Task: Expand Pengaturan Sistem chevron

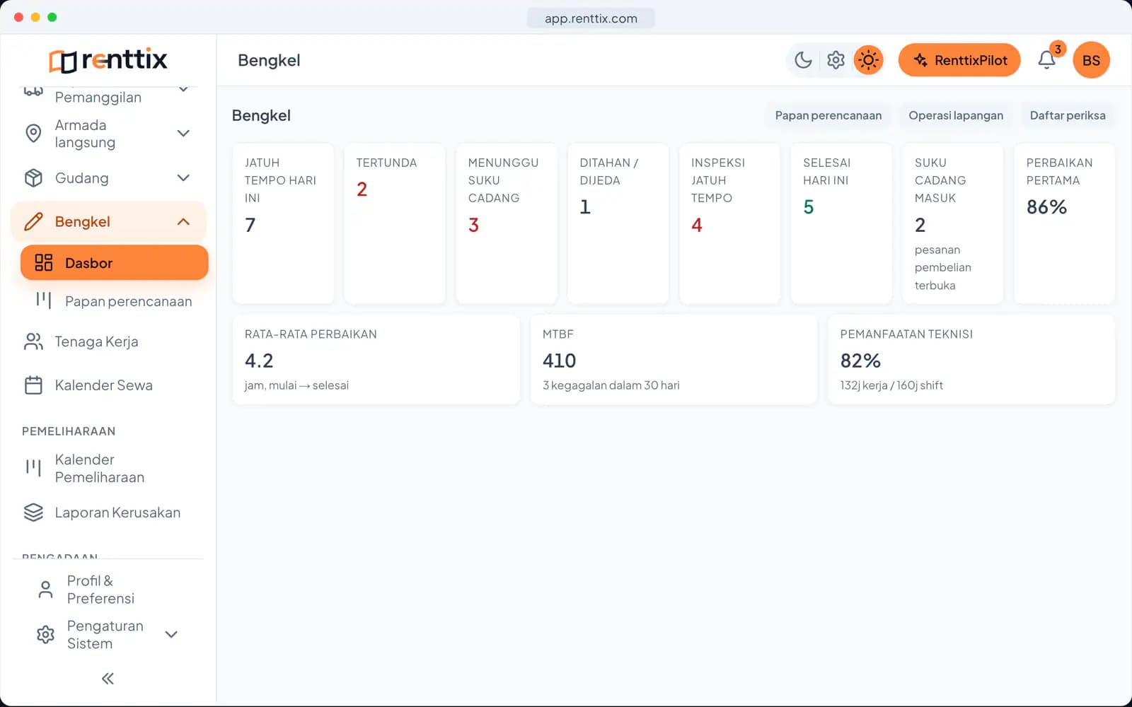Action: [171, 634]
